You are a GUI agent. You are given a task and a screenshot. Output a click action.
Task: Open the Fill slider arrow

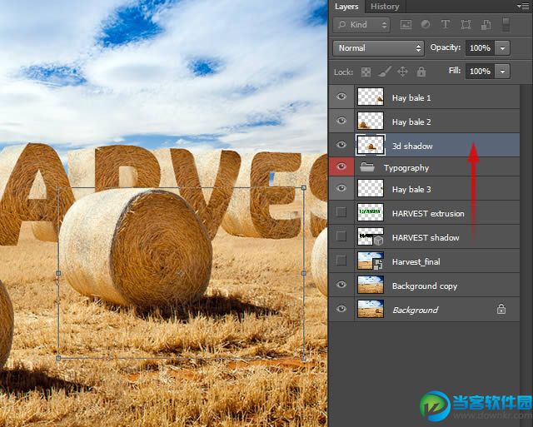click(502, 72)
